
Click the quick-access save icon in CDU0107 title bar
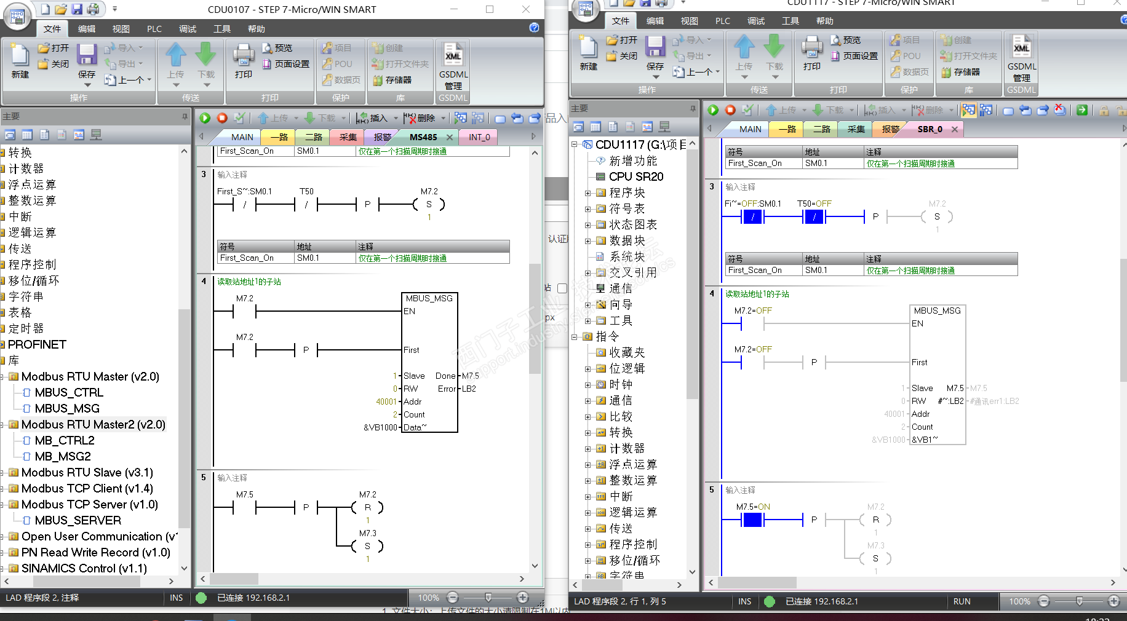tap(77, 9)
